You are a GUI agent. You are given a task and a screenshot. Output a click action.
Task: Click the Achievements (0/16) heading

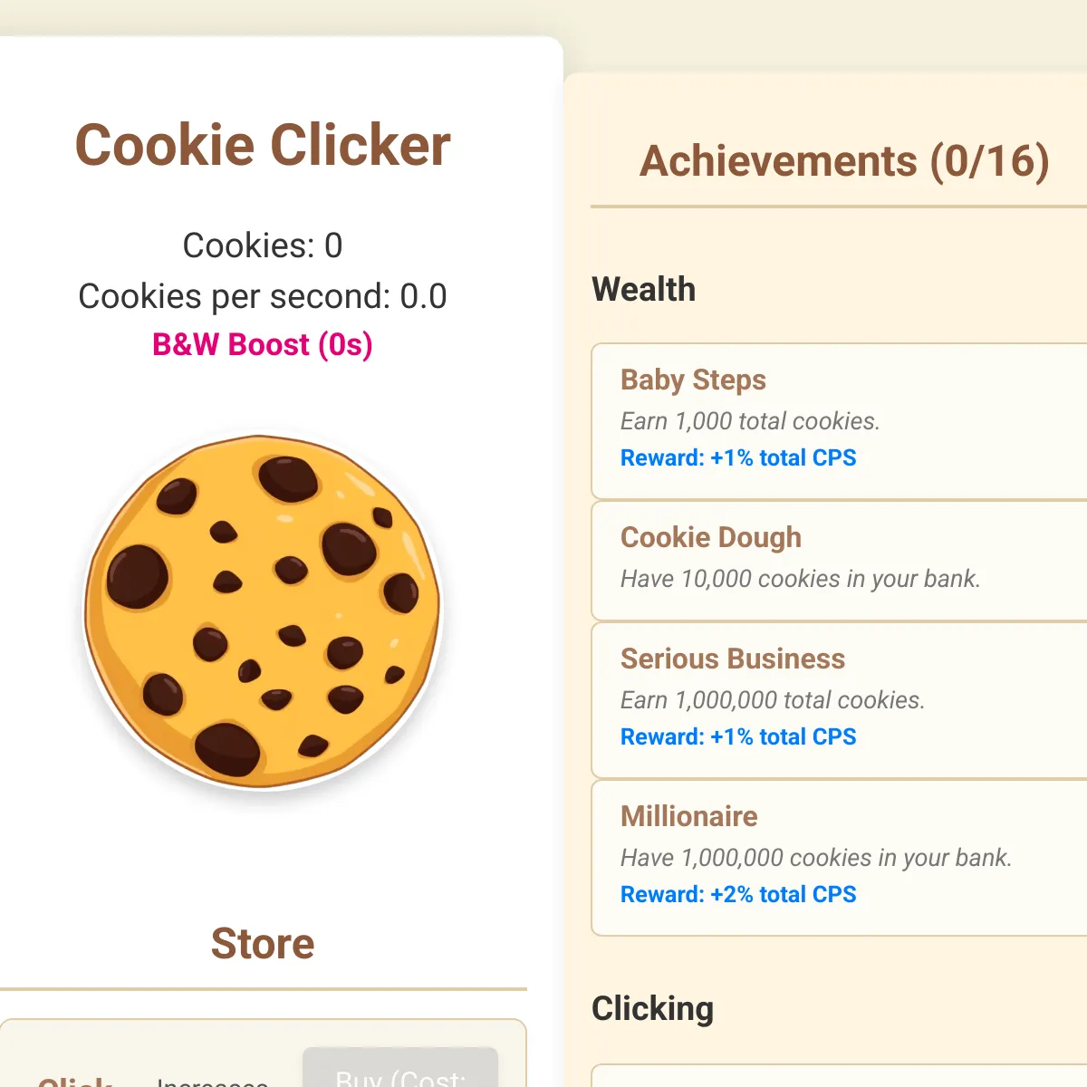pos(844,162)
